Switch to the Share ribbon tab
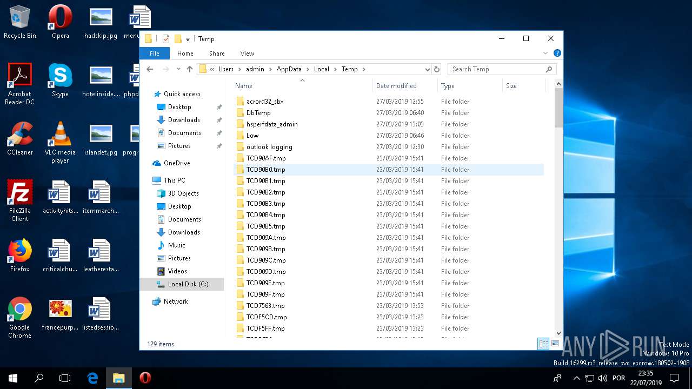Image resolution: width=692 pixels, height=389 pixels. coord(217,53)
